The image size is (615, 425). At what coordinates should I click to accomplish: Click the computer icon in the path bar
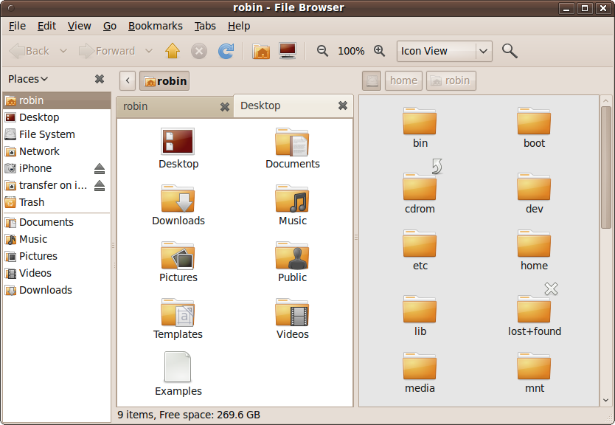(371, 80)
